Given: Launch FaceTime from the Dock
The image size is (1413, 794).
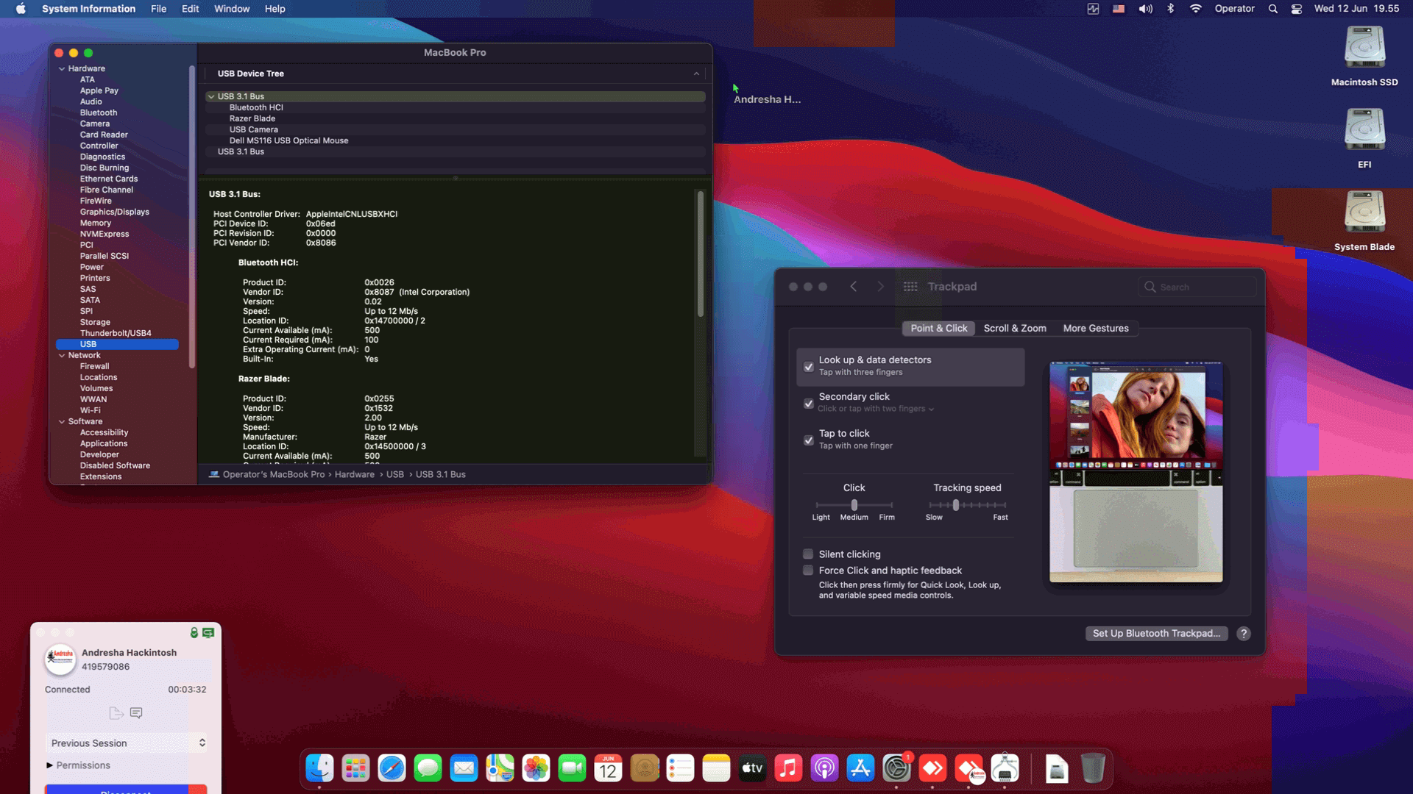Looking at the screenshot, I should 572,769.
